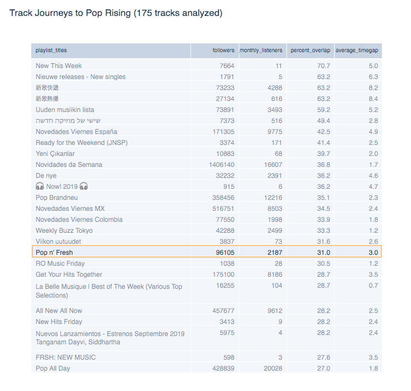Click the Novedades Viernes España row
Viewport: 411px width, 391px height.
76,132
